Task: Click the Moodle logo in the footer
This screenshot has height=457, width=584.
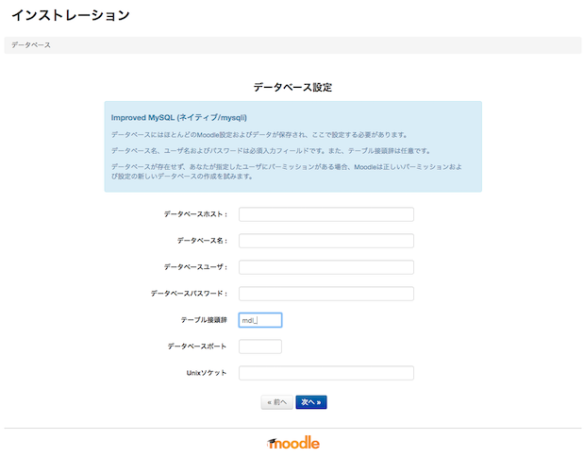Action: [293, 443]
